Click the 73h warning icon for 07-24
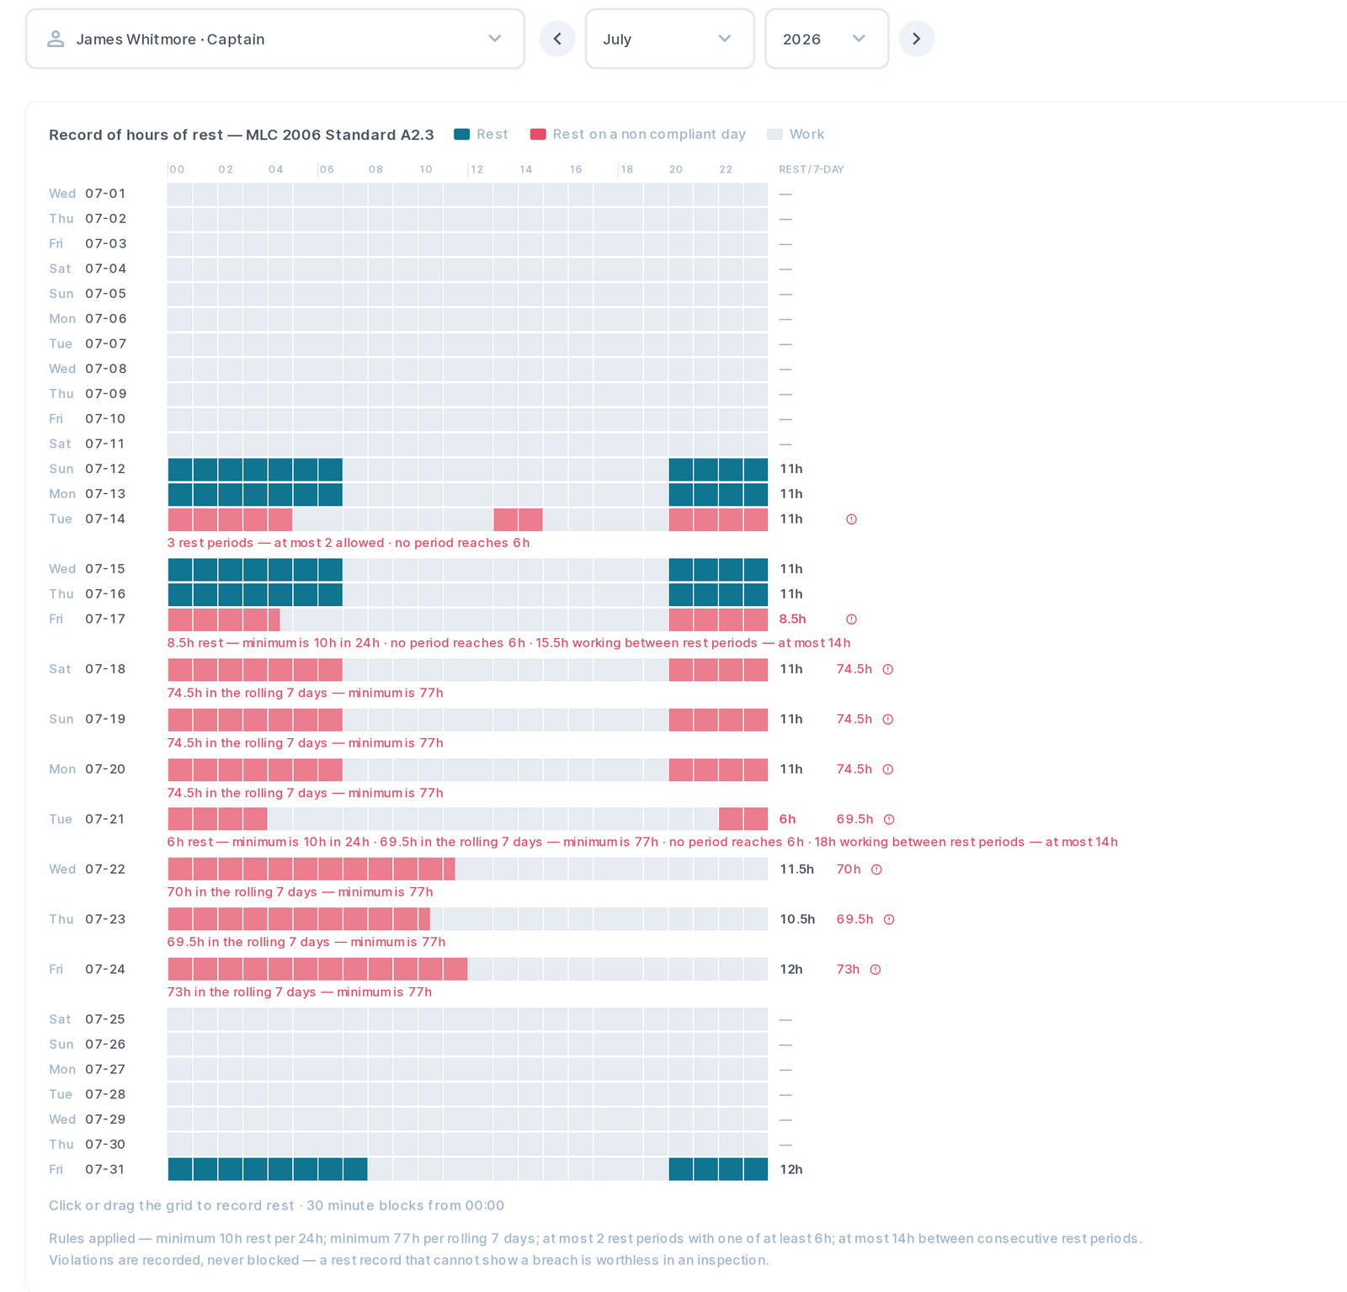The image size is (1347, 1292). [876, 970]
